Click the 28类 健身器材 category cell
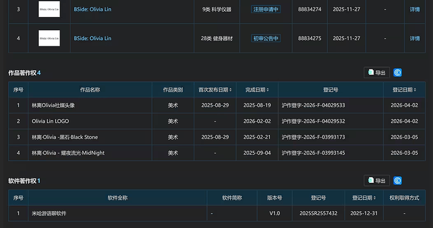This screenshot has height=228, width=433. tap(216, 38)
